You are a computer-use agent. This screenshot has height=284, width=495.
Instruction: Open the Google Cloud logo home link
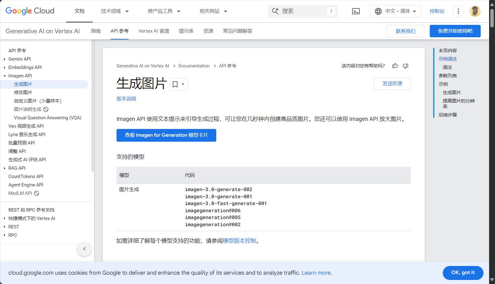[x=30, y=11]
